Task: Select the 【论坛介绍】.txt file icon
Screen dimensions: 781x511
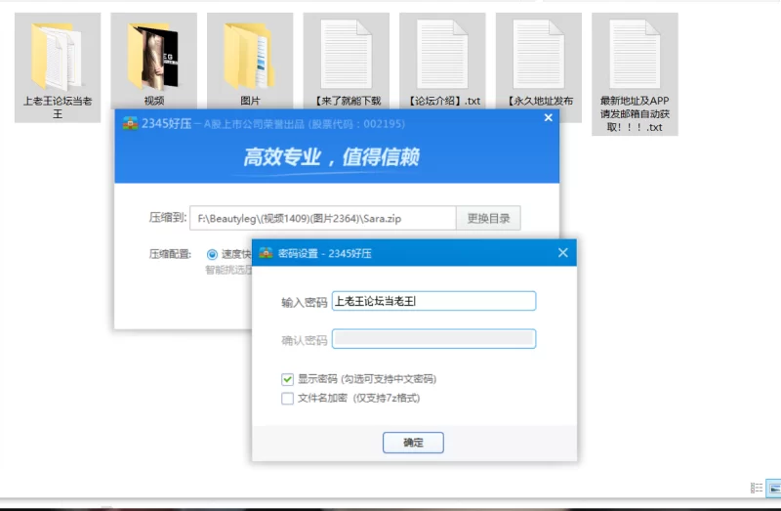Action: click(x=442, y=55)
